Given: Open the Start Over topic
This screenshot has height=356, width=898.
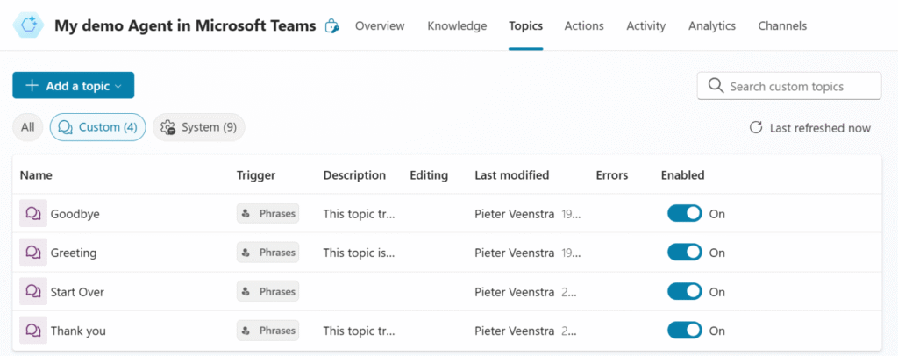Looking at the screenshot, I should point(77,291).
